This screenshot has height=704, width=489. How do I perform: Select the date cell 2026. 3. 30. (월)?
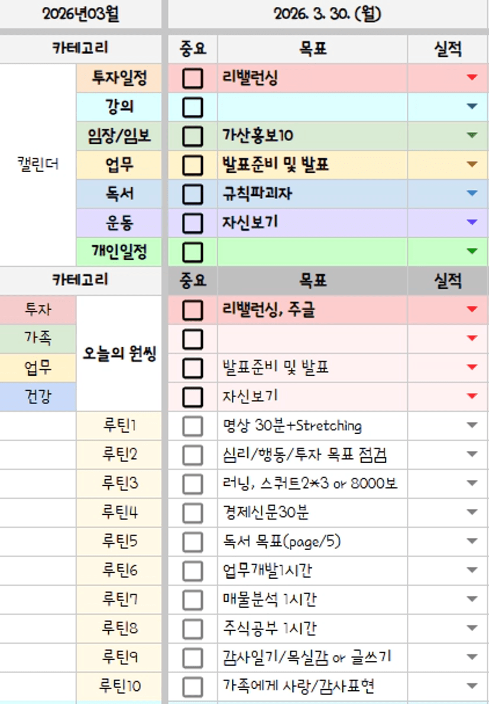(x=328, y=14)
